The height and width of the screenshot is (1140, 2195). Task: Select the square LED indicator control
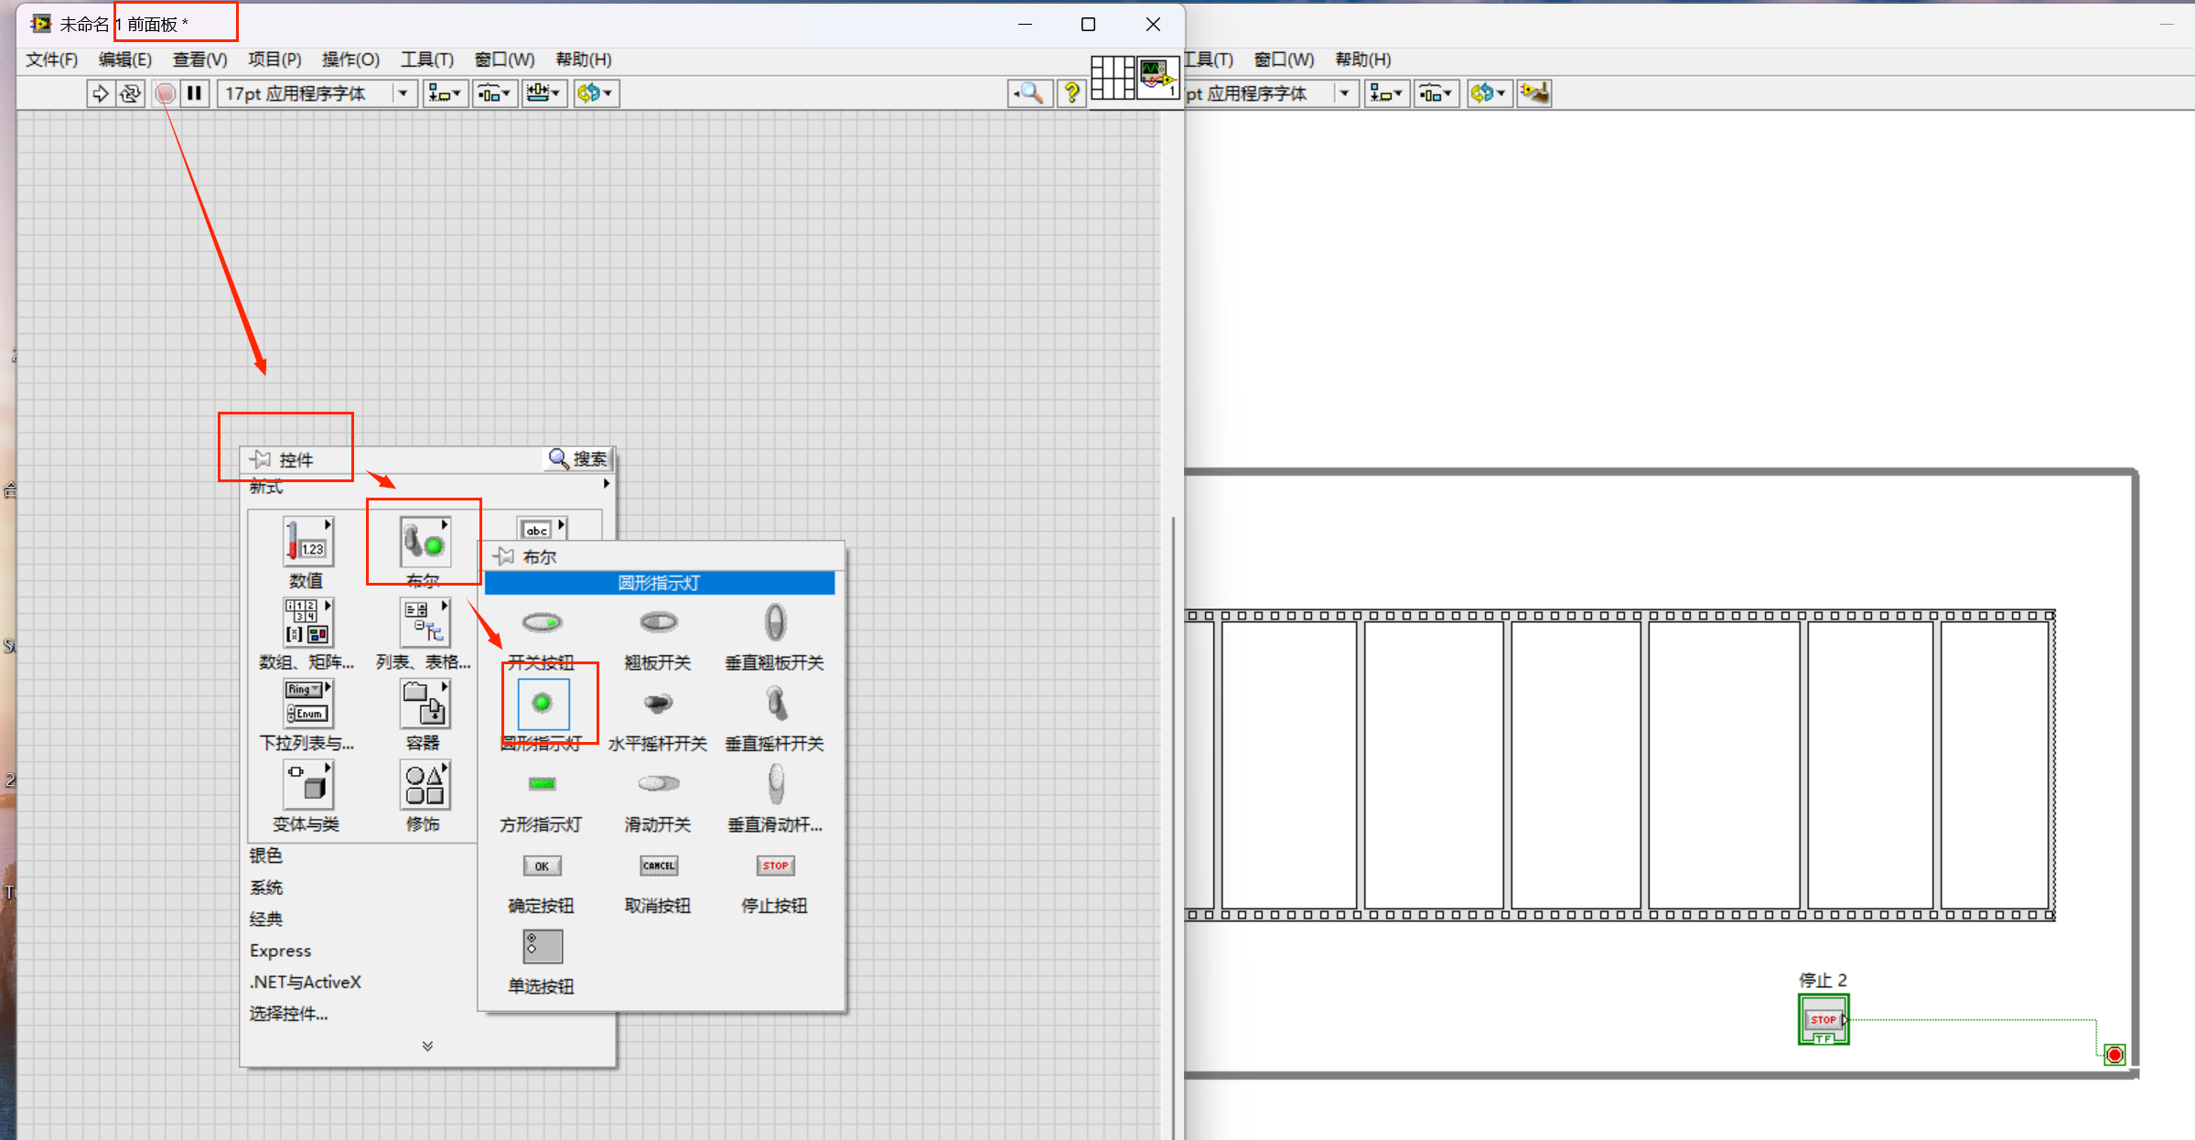pos(542,784)
